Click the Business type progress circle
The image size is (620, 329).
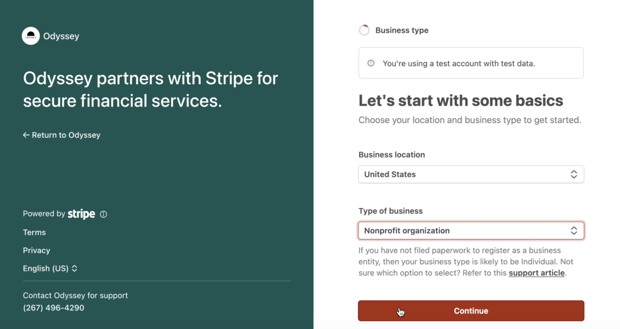(x=364, y=30)
